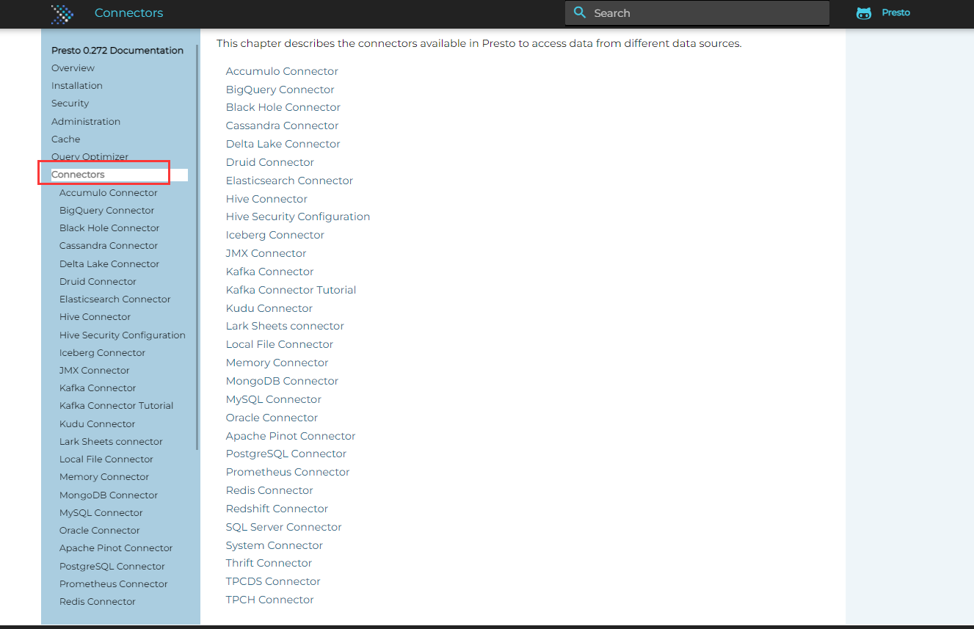Open System Connector link in content
The height and width of the screenshot is (629, 974).
tap(275, 545)
